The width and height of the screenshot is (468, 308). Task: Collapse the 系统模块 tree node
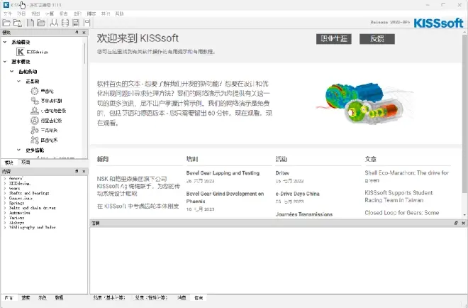click(x=5, y=42)
